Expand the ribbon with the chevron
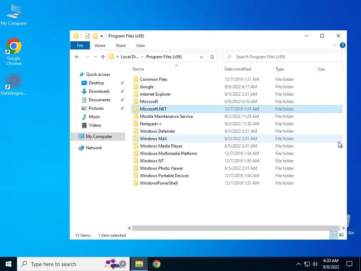 (335, 45)
